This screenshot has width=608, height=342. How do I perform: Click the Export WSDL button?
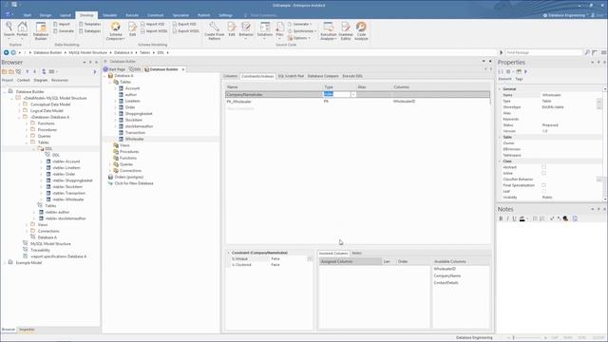(186, 31)
